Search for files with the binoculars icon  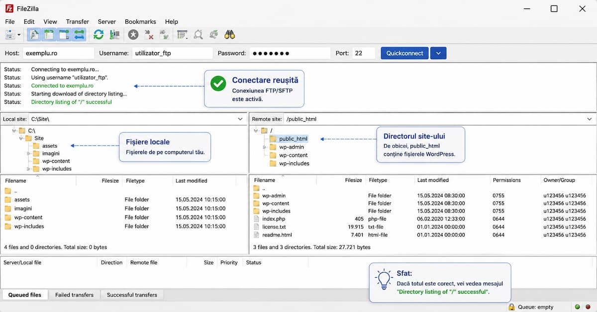pos(229,34)
